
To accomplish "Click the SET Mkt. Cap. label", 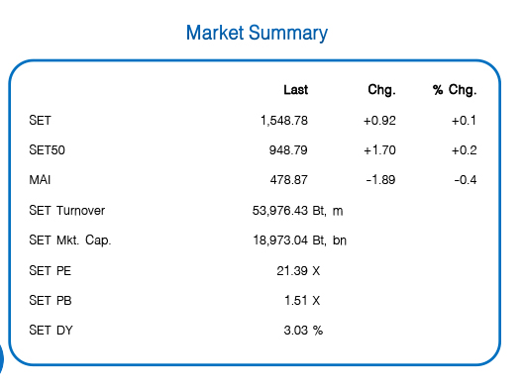I will 70,240.
